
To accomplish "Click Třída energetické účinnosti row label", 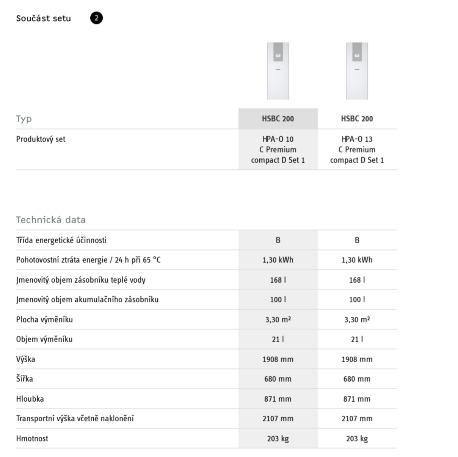I will click(x=61, y=240).
